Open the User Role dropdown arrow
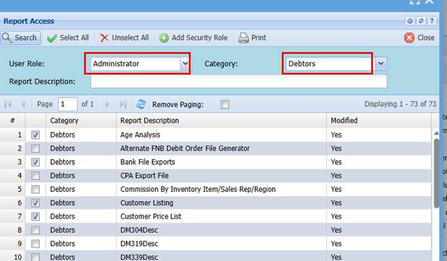The height and width of the screenshot is (261, 447). (x=185, y=63)
